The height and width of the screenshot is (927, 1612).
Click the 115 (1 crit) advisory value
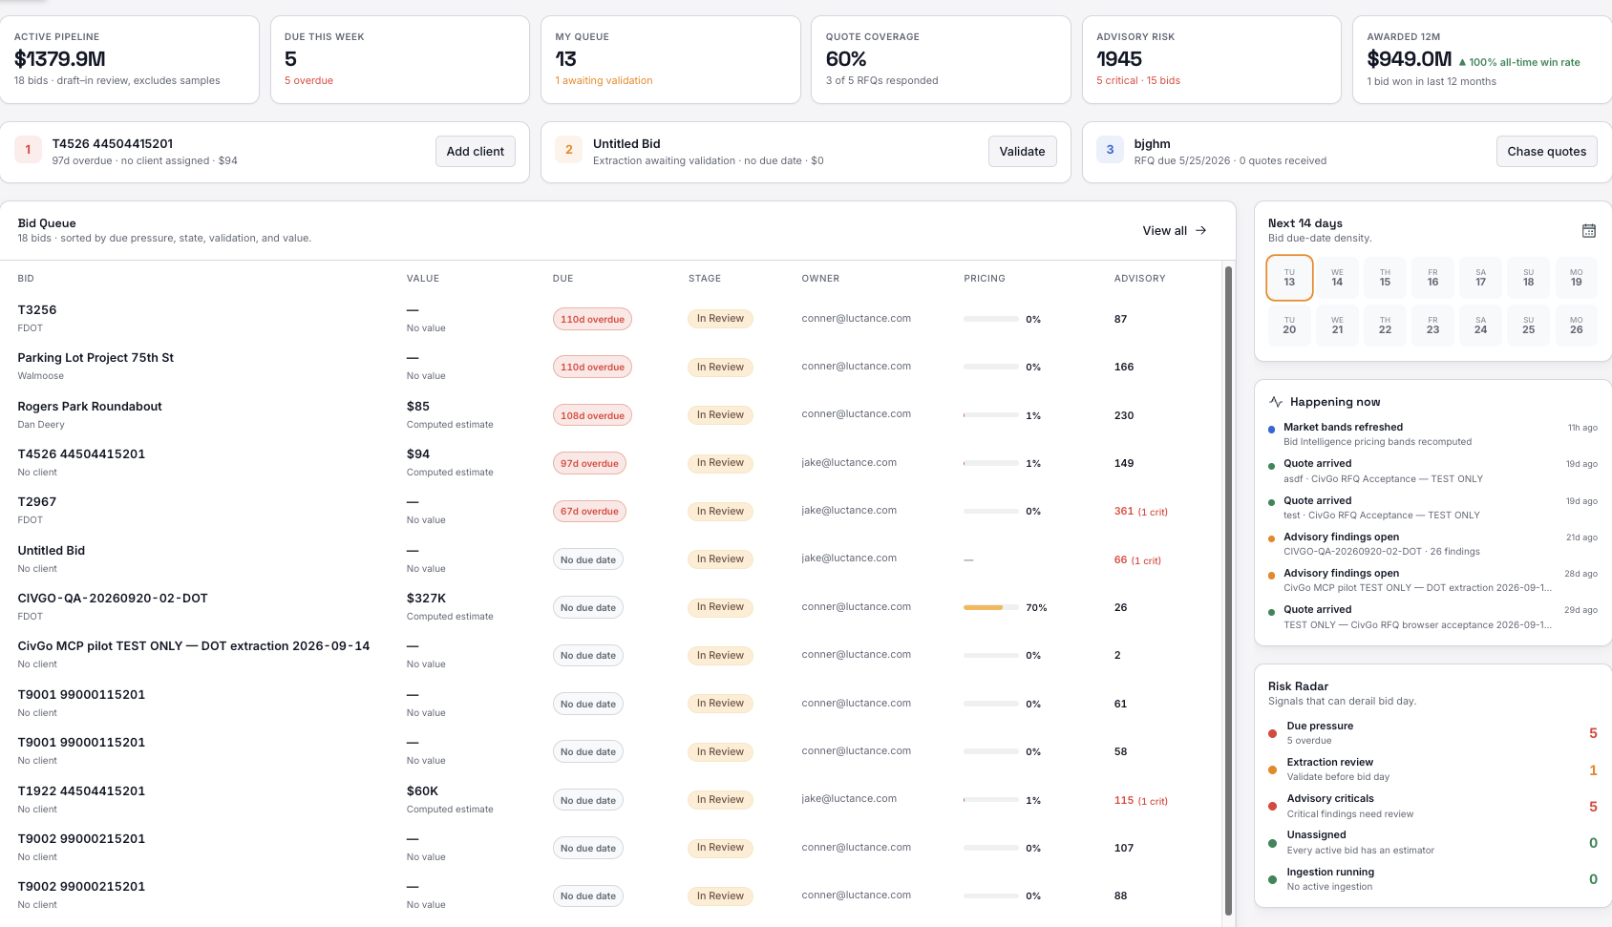coord(1140,800)
